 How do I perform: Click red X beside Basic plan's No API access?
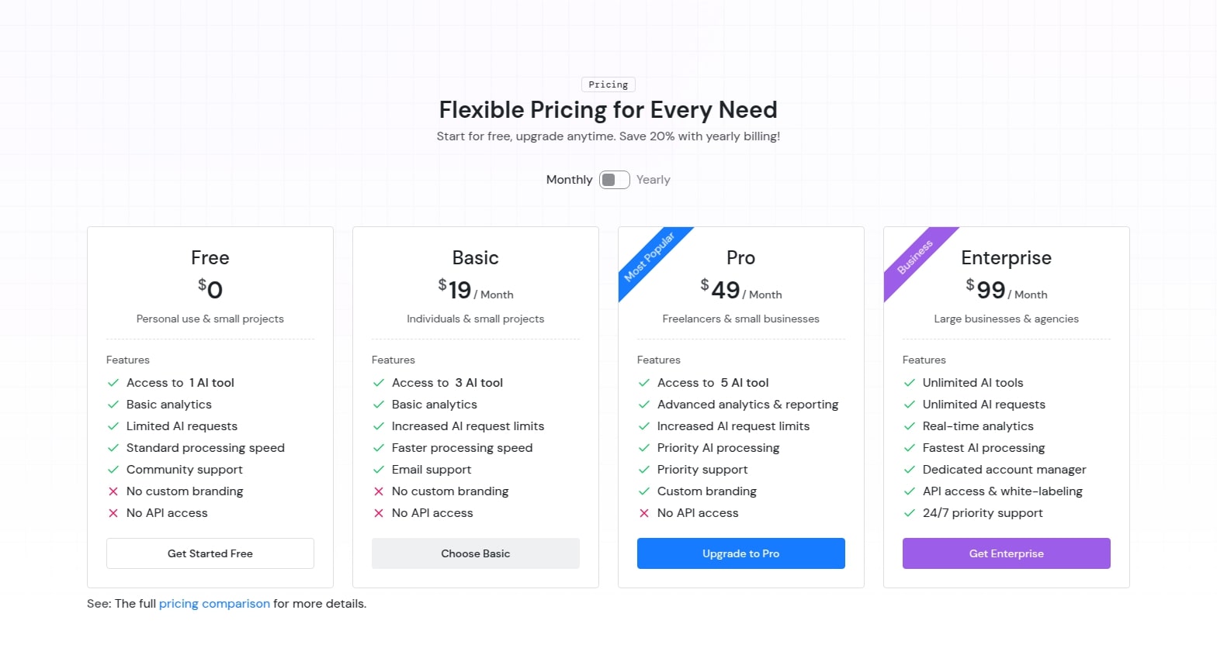pyautogui.click(x=379, y=513)
